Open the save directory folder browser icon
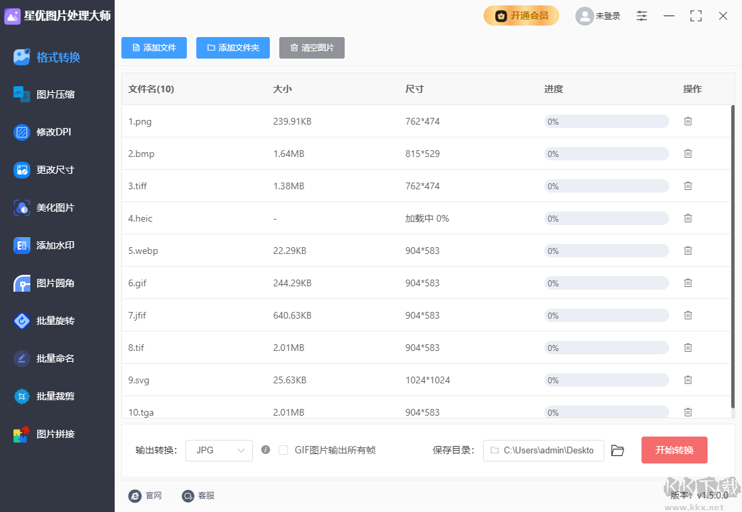The height and width of the screenshot is (512, 742). click(617, 451)
